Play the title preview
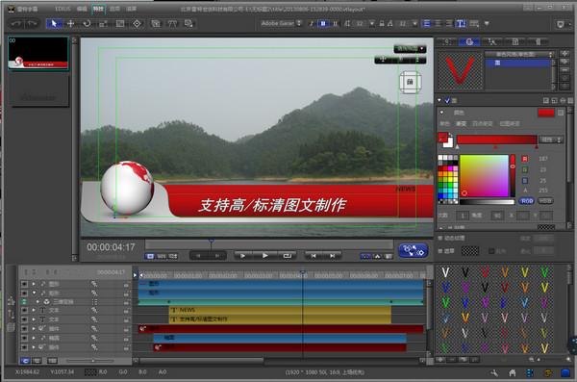 click(265, 255)
